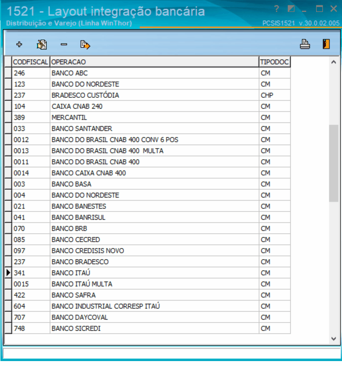Select the BANCO CECRED row
This screenshot has width=342, height=366.
(148, 239)
